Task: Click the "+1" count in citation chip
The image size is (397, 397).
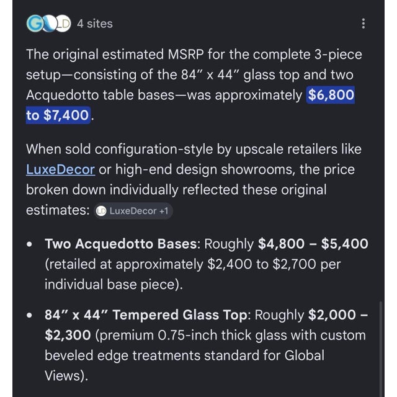Action: [164, 211]
